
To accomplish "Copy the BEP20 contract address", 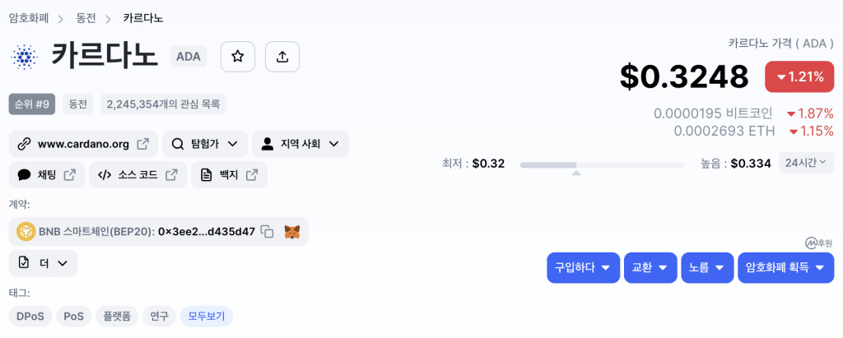I will click(268, 232).
